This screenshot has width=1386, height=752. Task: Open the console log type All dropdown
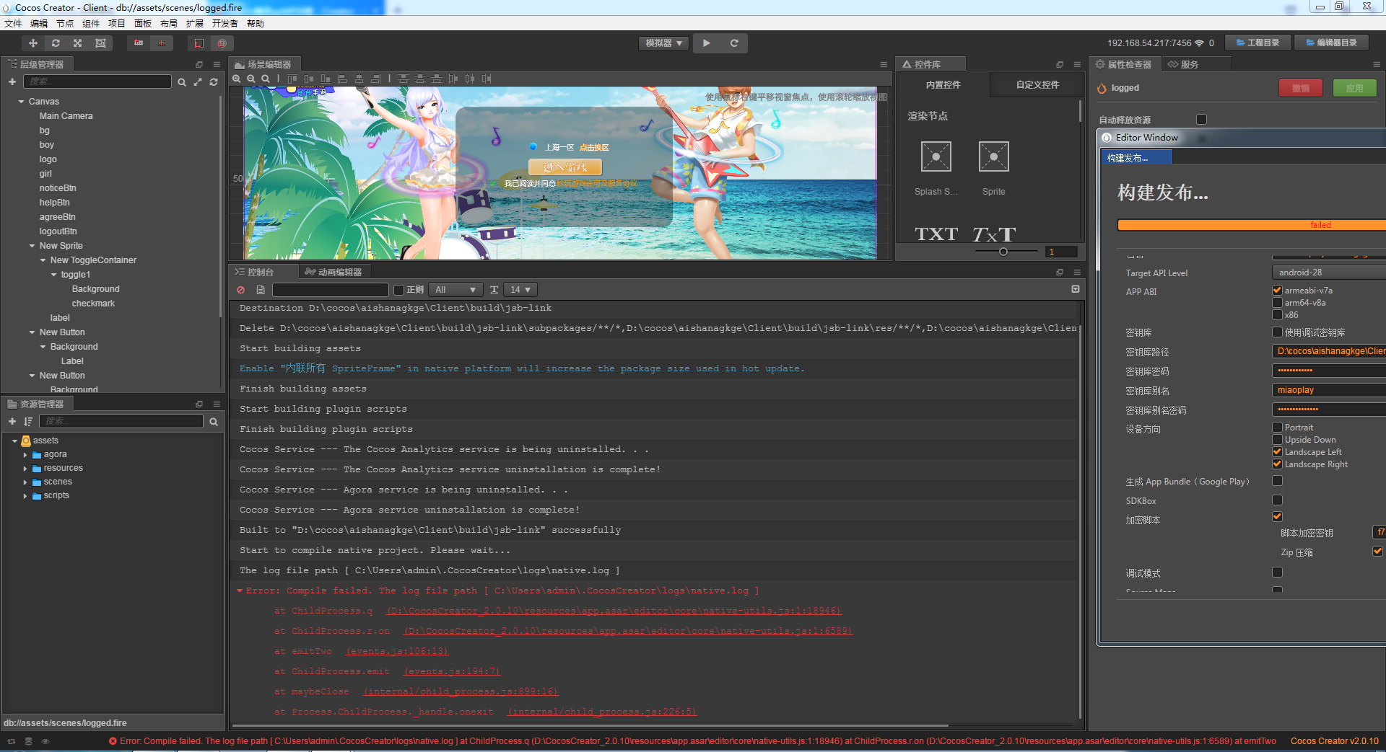456,290
